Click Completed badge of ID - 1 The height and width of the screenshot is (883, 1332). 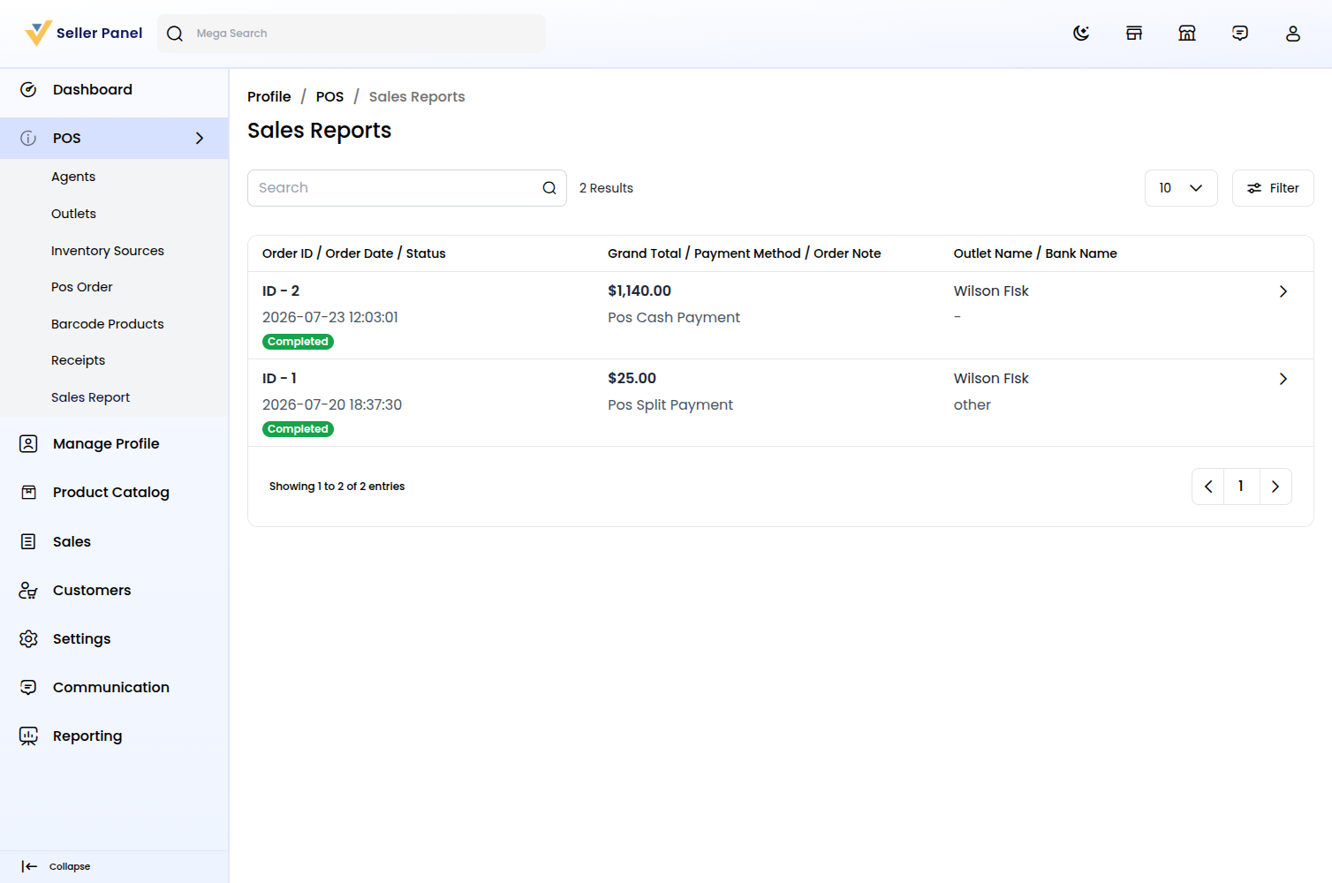(x=298, y=429)
